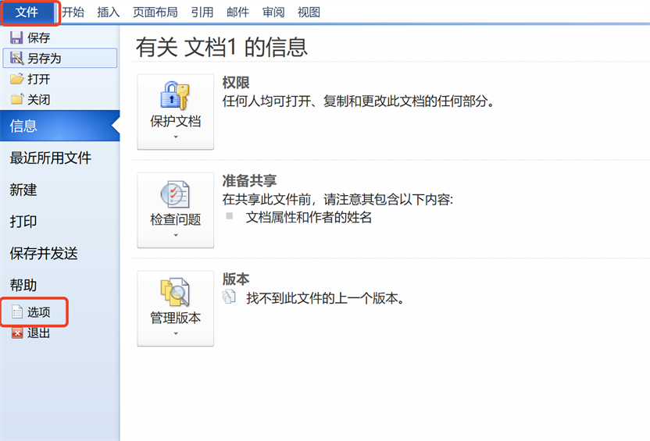Open the 检查问题 dropdown button
The height and width of the screenshot is (441, 650).
(x=175, y=209)
